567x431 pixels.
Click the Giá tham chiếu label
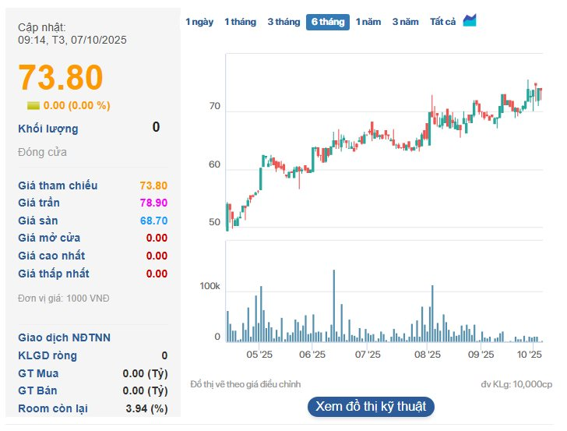[58, 185]
